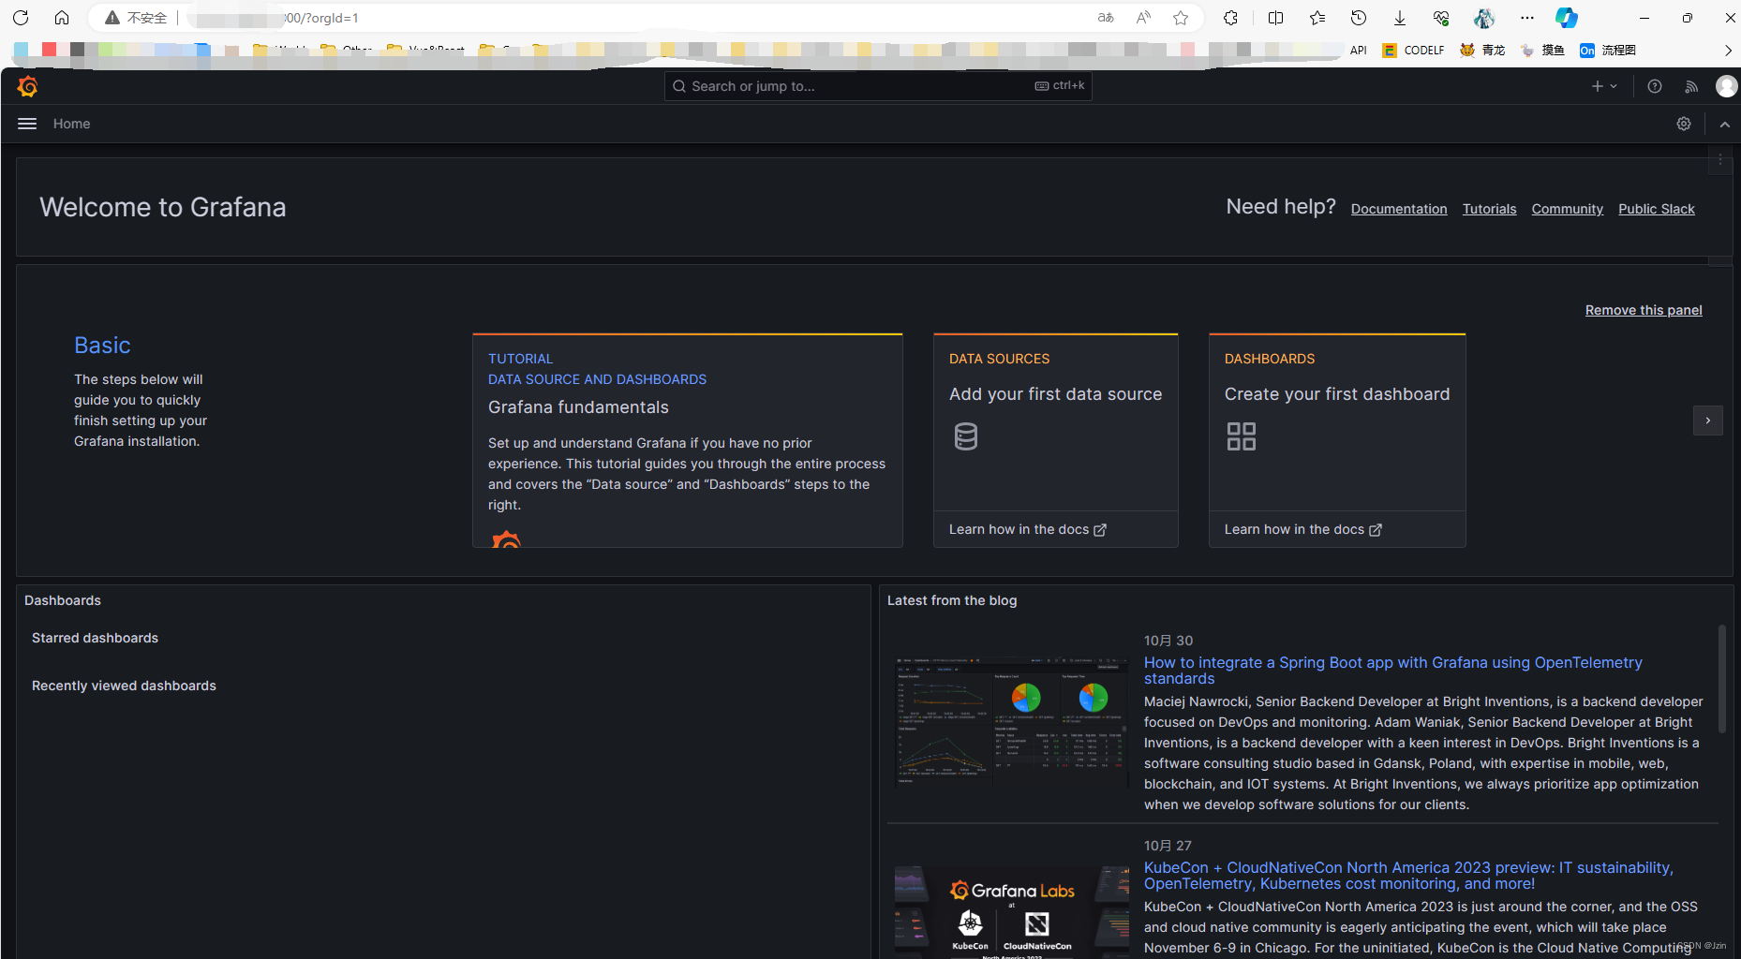Open the API bookmark
The width and height of the screenshot is (1741, 959).
click(x=1358, y=51)
